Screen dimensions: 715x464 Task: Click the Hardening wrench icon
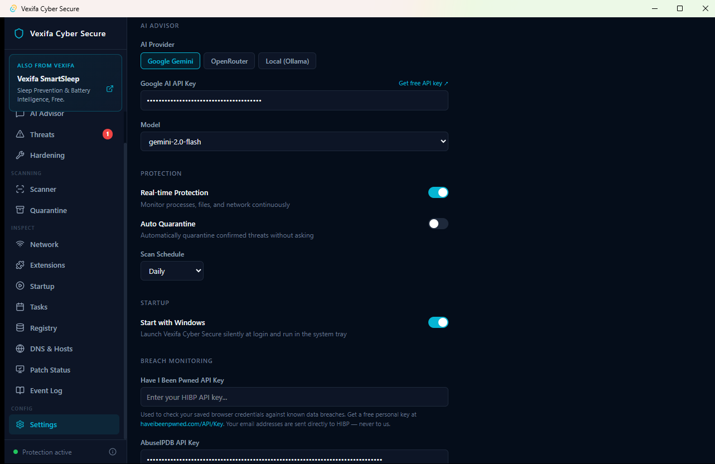pyautogui.click(x=20, y=155)
